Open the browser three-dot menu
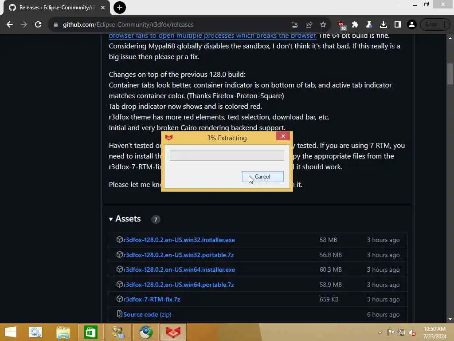Viewport: 454px width, 341px height. [x=444, y=25]
